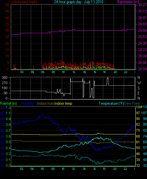Click cyan temperature value 49

(x=145, y=154)
